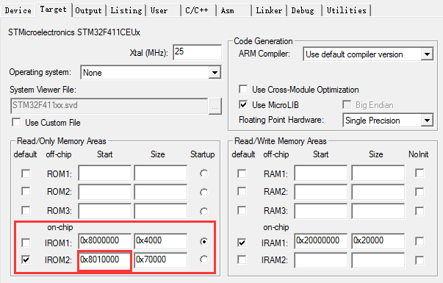
Task: Click the ROM2 Size field
Action: [160, 192]
